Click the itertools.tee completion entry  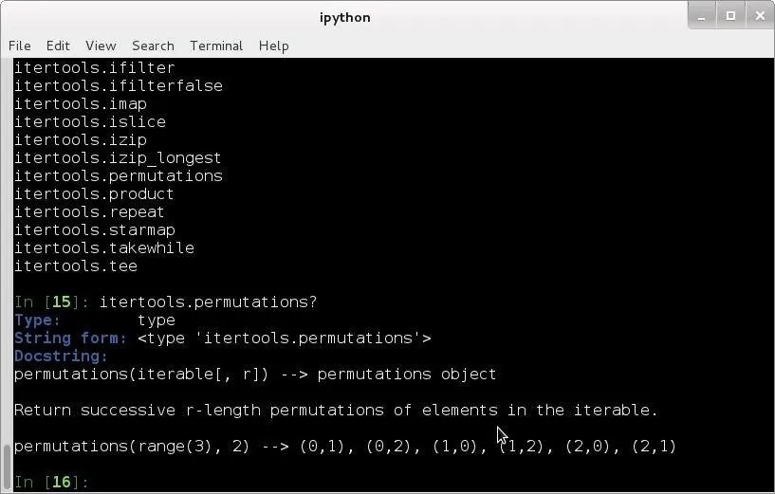[x=76, y=266]
